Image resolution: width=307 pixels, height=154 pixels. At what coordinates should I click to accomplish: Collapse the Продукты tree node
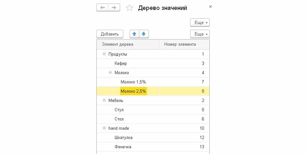click(x=104, y=54)
